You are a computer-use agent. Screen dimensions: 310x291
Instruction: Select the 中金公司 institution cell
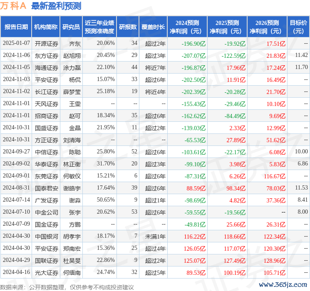47,212
